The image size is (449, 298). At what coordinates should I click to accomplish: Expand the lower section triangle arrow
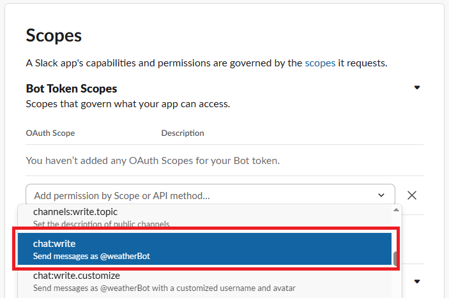point(417,281)
